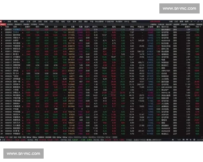Expand the 板块▲ bottom tab menu
This screenshot has height=162, width=203.
[59, 137]
